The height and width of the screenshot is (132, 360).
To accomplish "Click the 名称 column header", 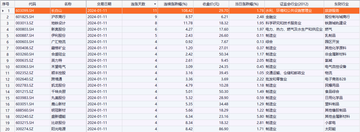I will tap(68, 4).
